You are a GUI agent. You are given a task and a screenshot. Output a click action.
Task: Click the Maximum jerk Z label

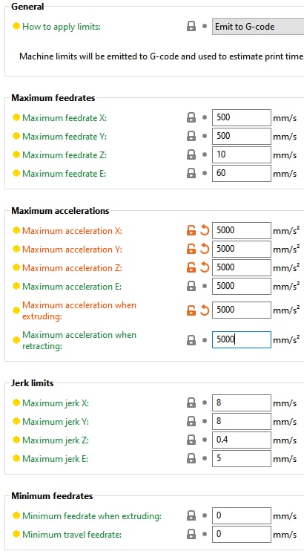pyautogui.click(x=56, y=440)
